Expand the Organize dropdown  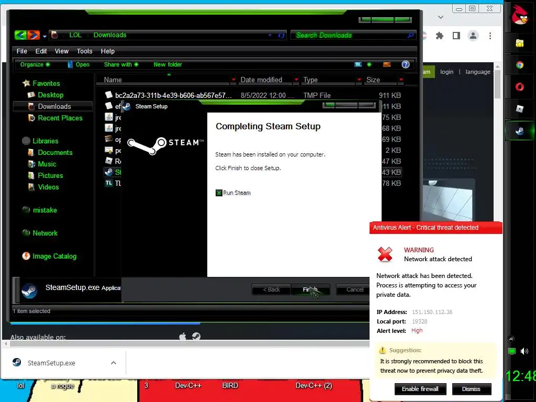tap(35, 64)
